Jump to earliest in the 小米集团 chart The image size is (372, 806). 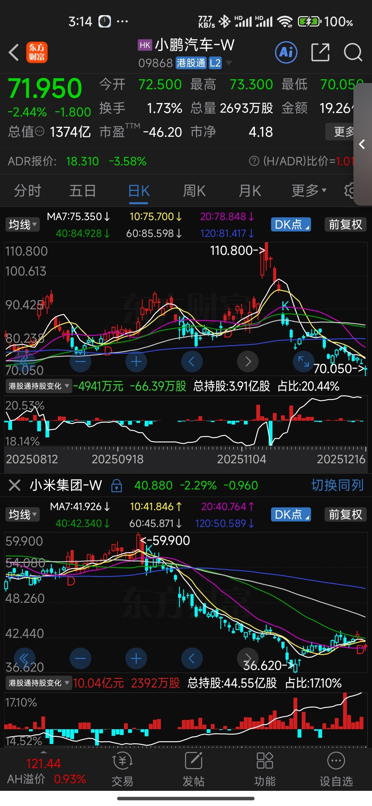click(24, 658)
